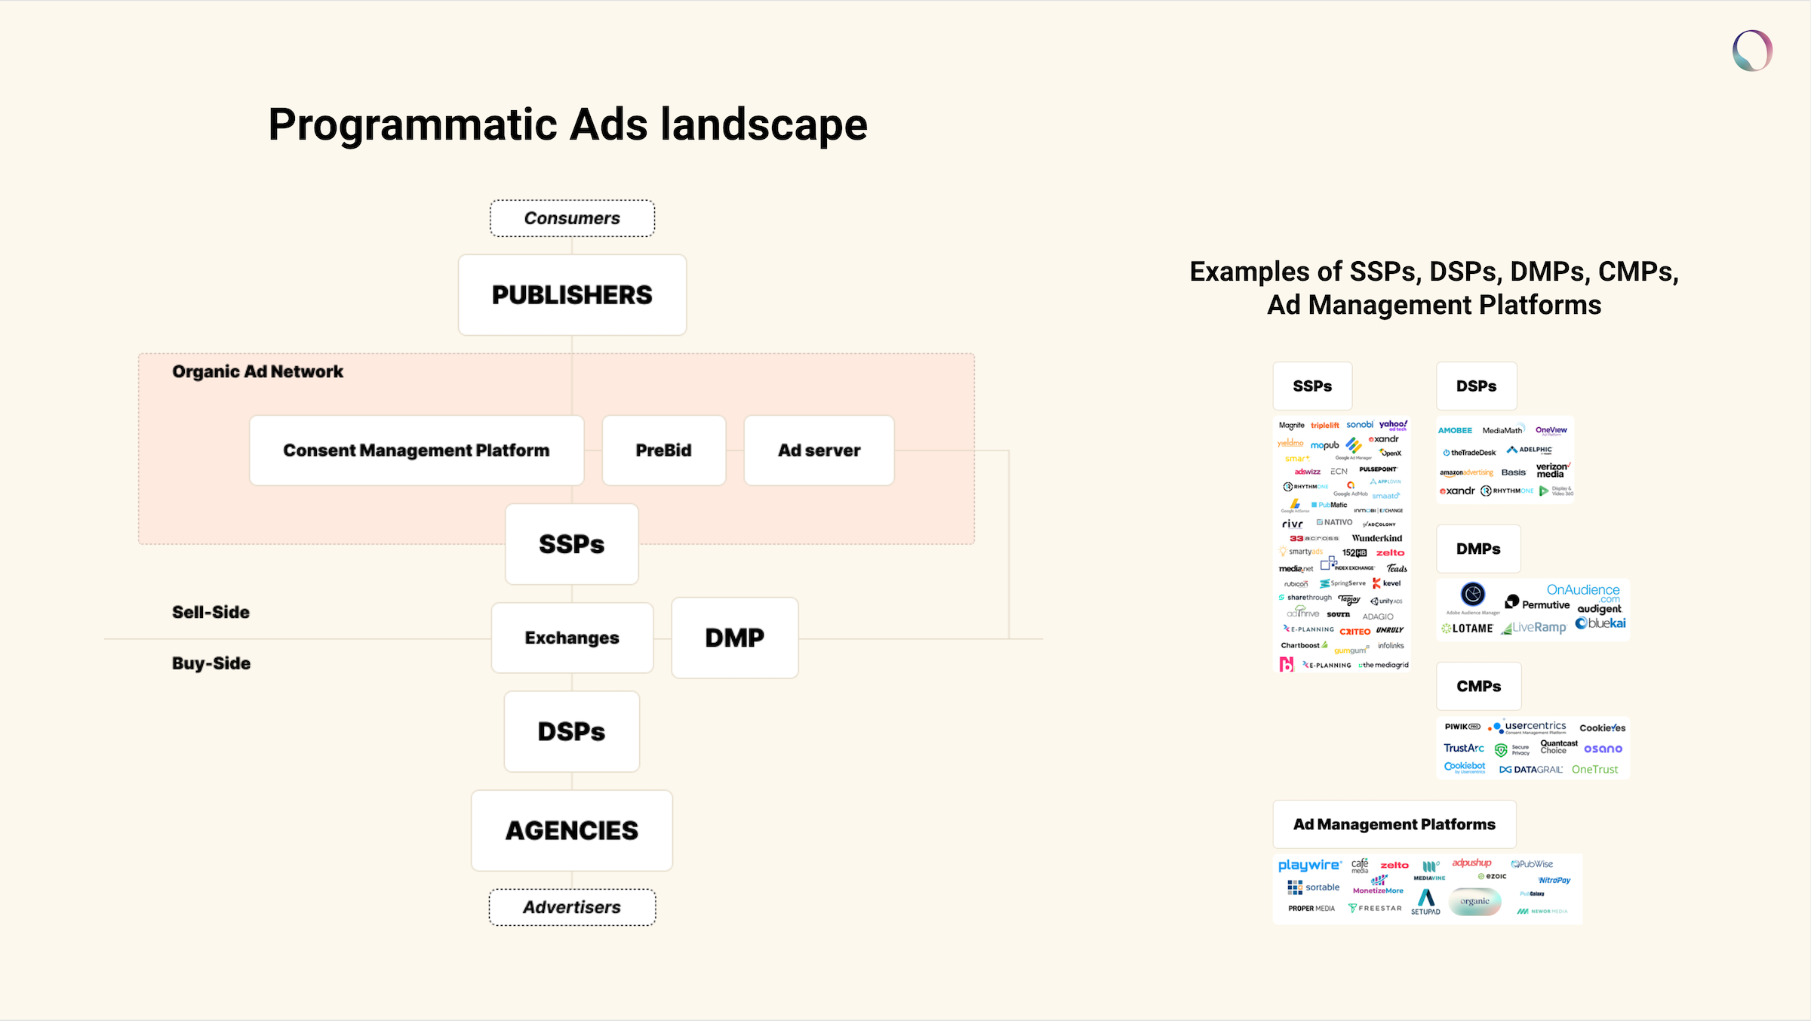Viewport: 1811px width, 1021px height.
Task: Click the DMP node in the diagram
Action: [734, 637]
